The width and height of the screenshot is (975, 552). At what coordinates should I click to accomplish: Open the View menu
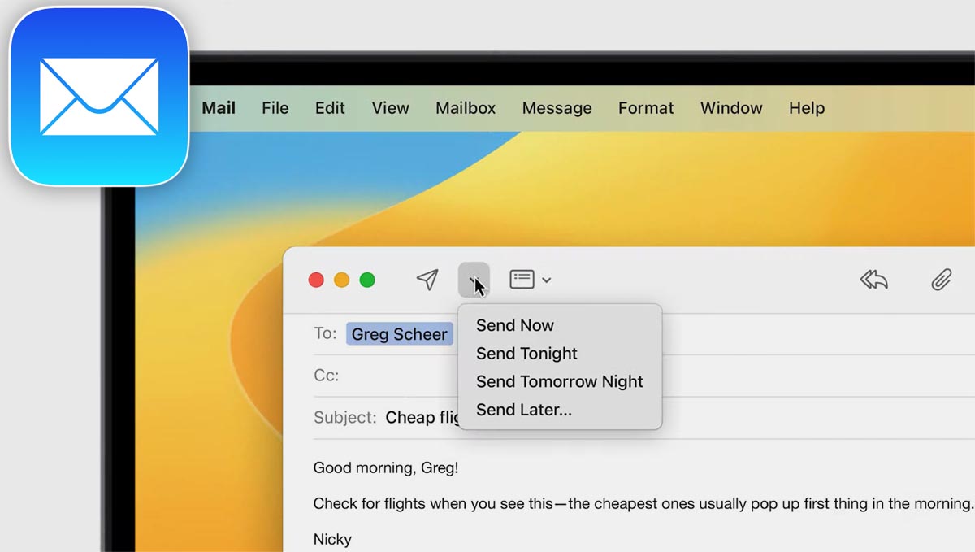[x=391, y=108]
